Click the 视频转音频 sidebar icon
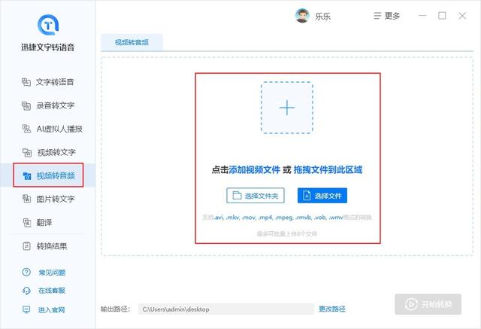Screen dimensions: 481x329 tap(27, 175)
